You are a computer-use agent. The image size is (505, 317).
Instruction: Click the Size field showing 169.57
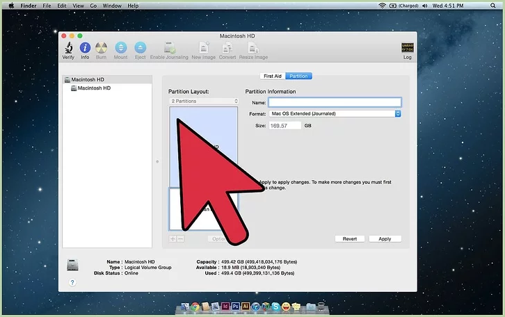pos(285,126)
